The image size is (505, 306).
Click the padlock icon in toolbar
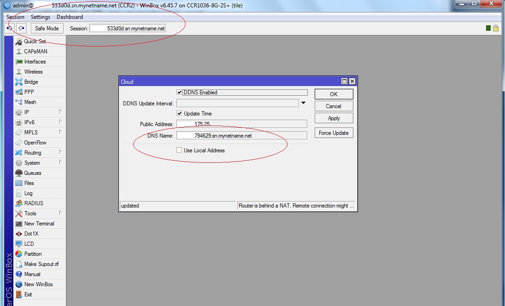coord(496,29)
